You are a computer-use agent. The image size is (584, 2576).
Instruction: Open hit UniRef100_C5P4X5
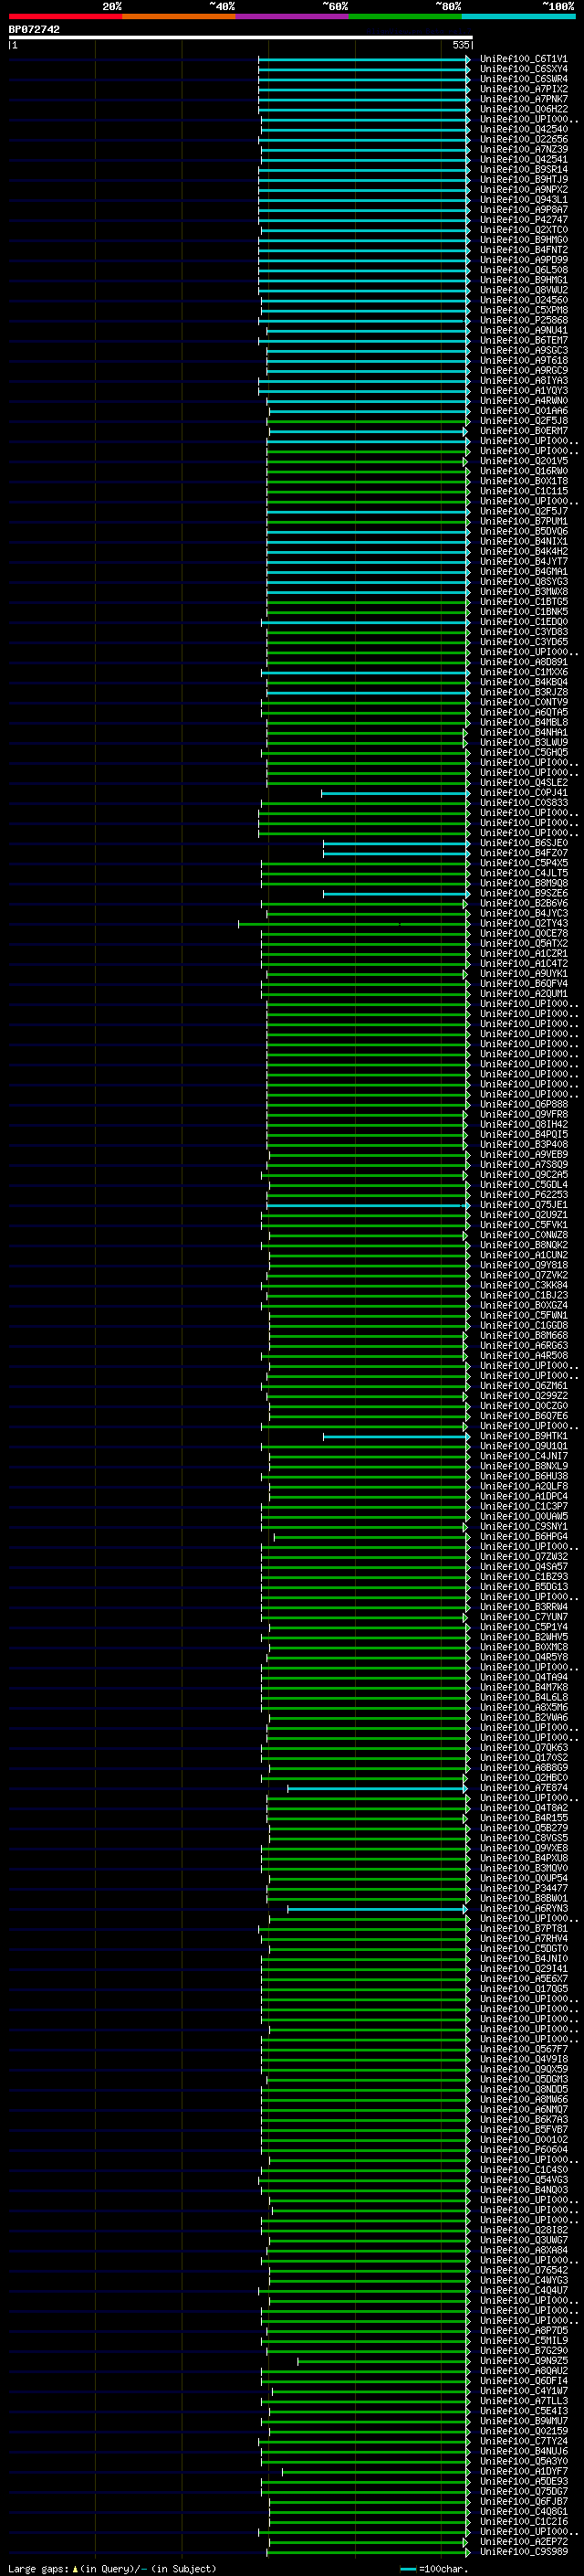click(523, 863)
